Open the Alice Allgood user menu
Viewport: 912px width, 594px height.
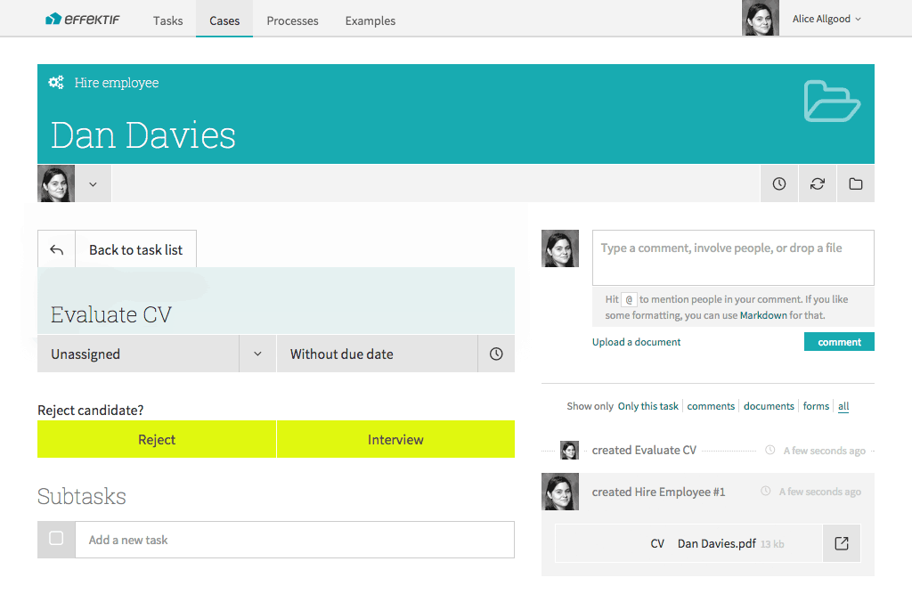pyautogui.click(x=826, y=19)
